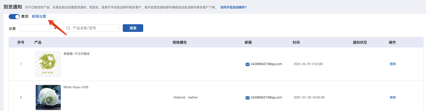426x111 pixels.
Task: Open the green flower product thumbnail
Action: click(48, 64)
